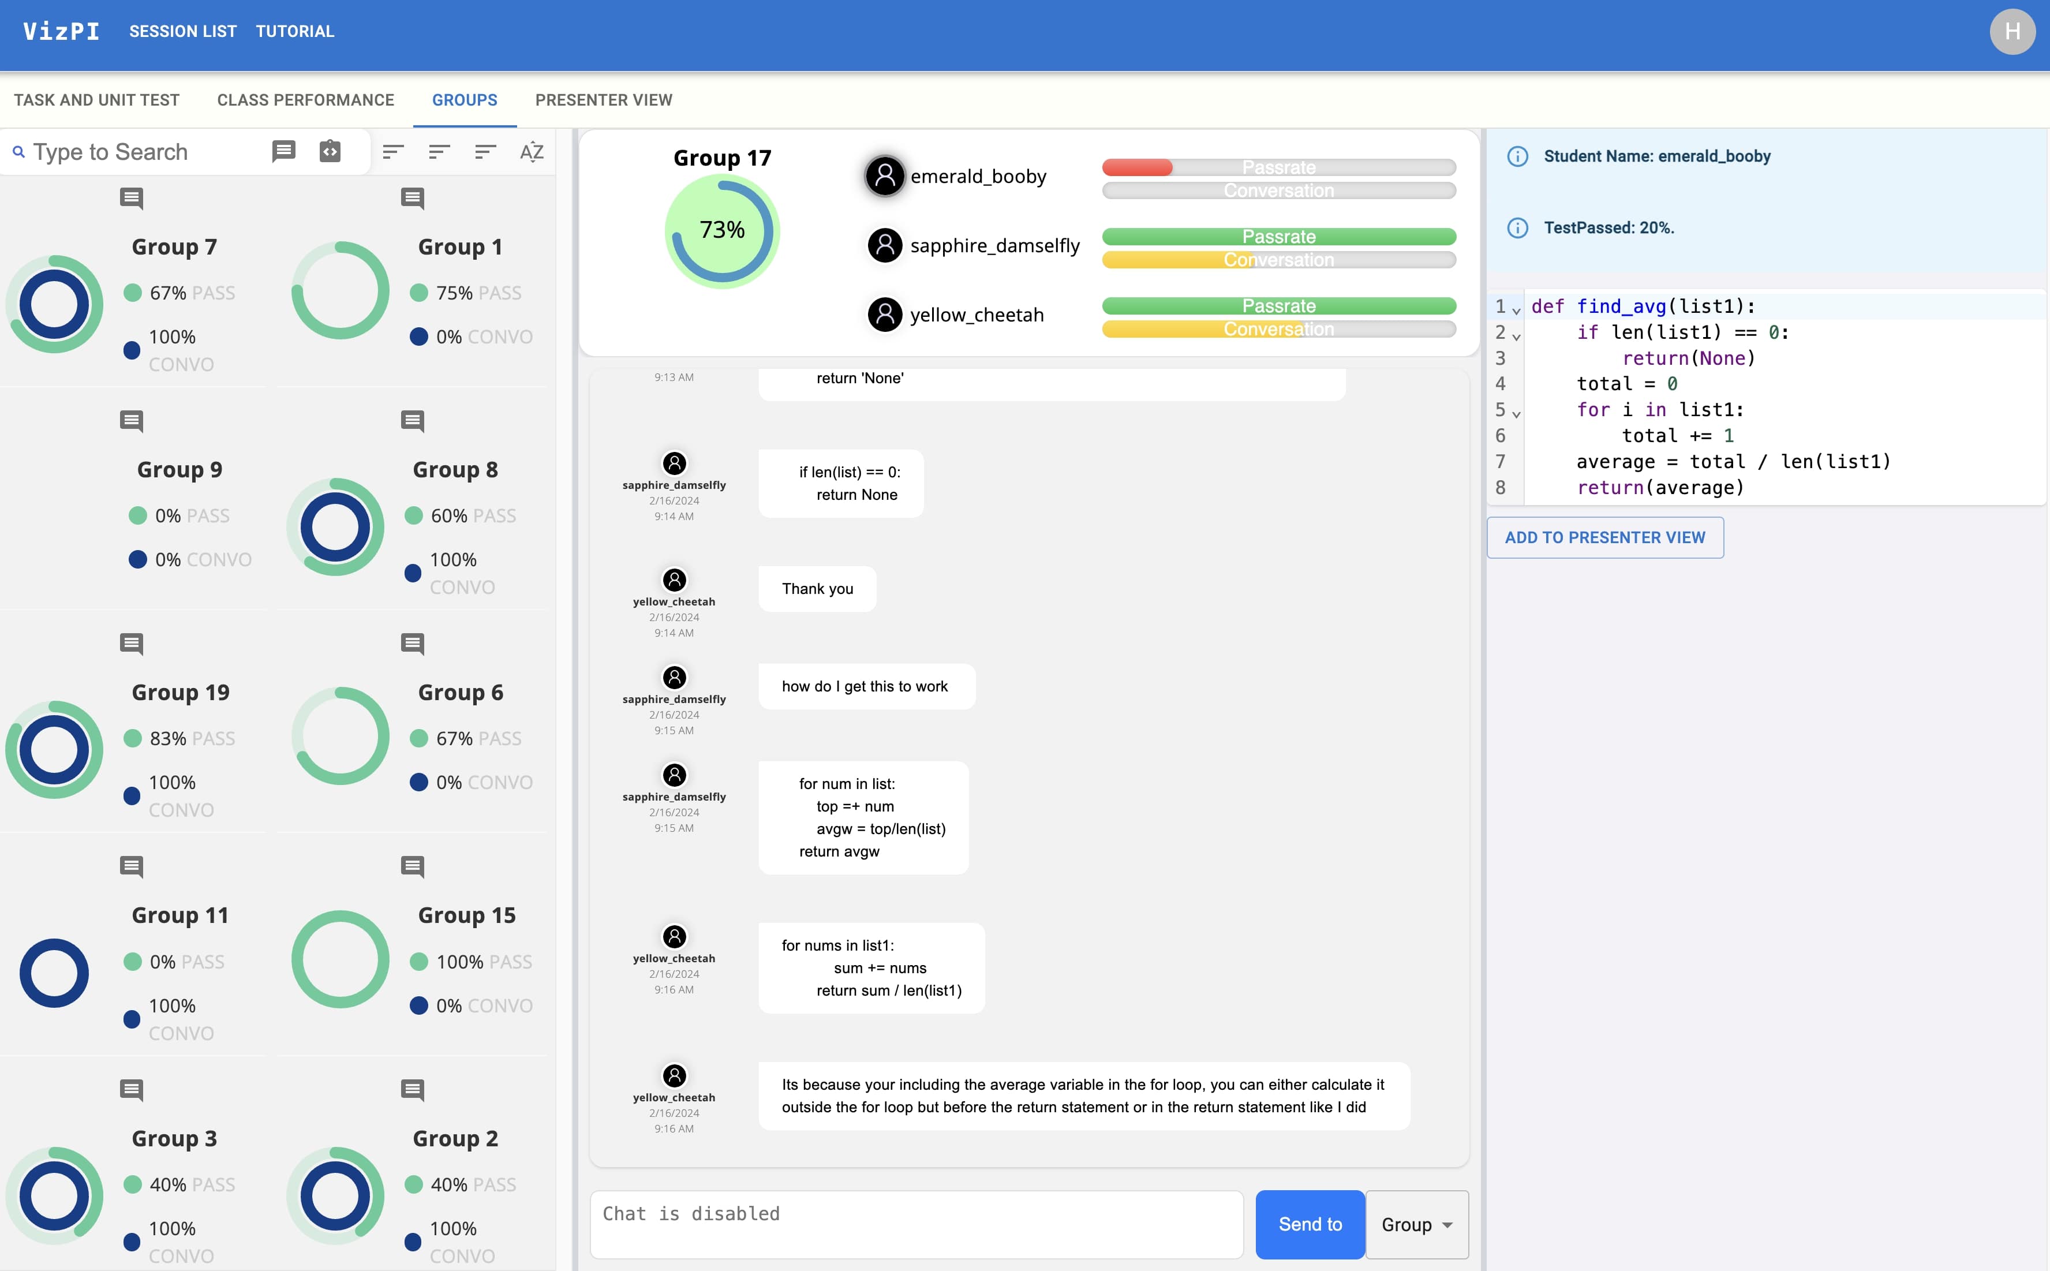
Task: Open chat icon above Group 9
Action: pos(131,422)
